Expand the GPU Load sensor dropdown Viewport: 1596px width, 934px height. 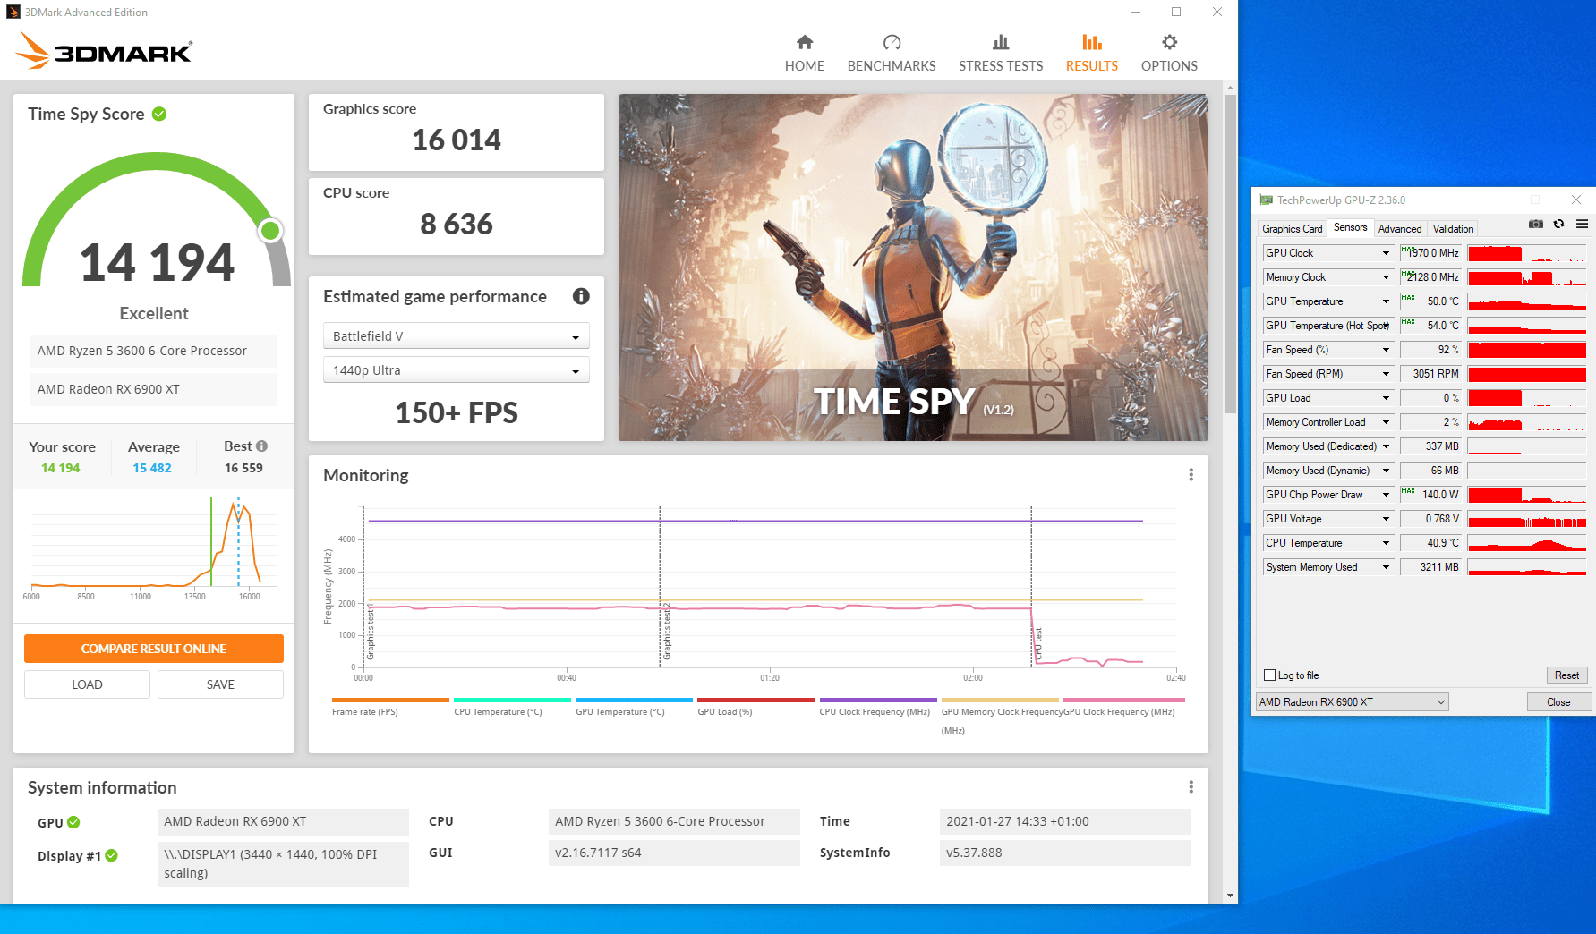(x=1386, y=398)
